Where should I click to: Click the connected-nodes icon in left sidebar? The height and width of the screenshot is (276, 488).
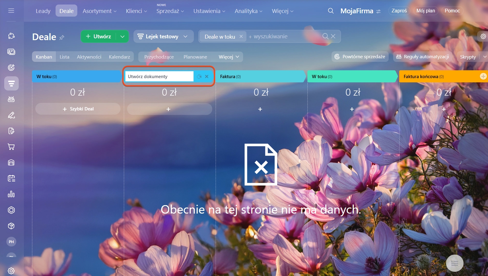(x=11, y=36)
